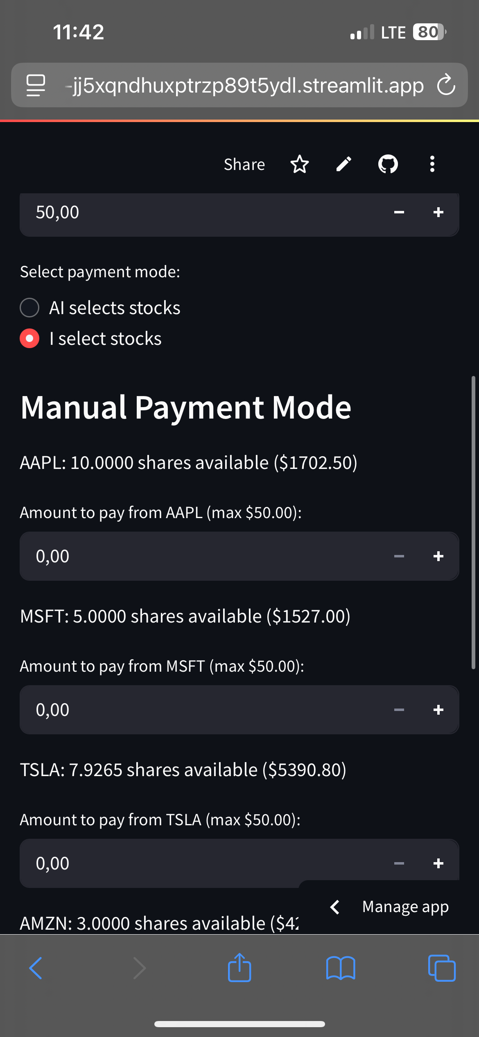This screenshot has height=1037, width=479.
Task: Tap the Safari reload page icon
Action: coord(446,85)
